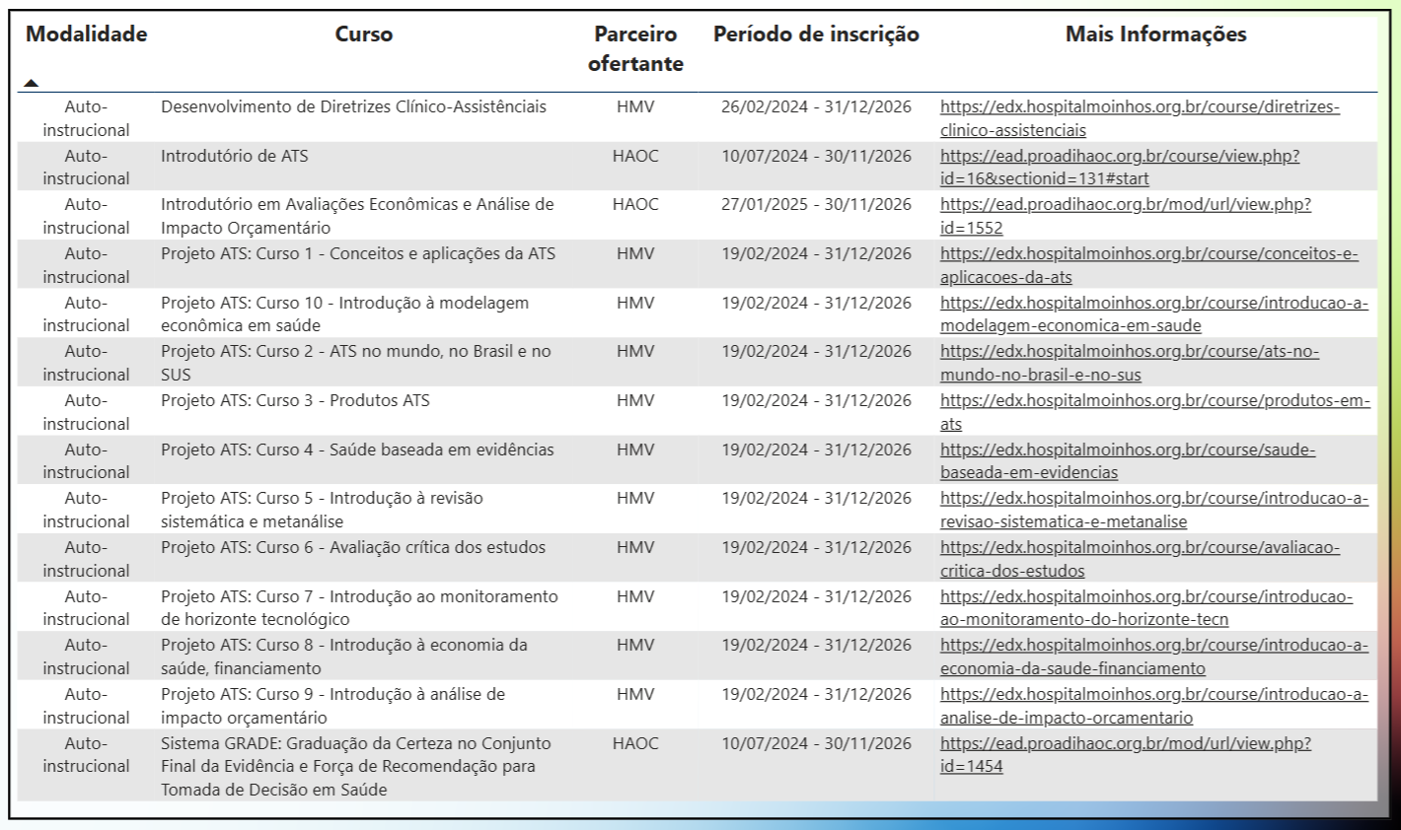Screen dimensions: 1401x830
Task: Open introducao-a-economia-da-saude-financiamento link
Action: tap(1154, 657)
